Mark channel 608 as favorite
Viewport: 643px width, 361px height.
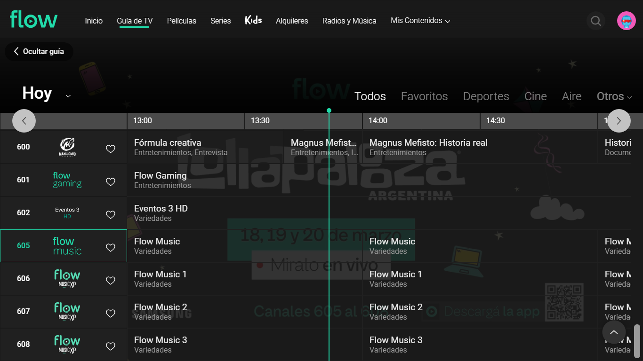pyautogui.click(x=111, y=346)
